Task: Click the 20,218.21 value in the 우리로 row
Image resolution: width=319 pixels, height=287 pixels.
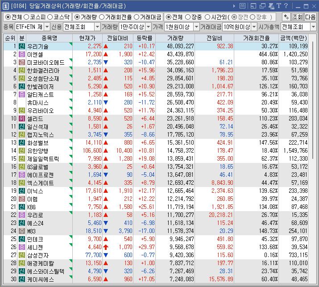Action: click(221, 215)
